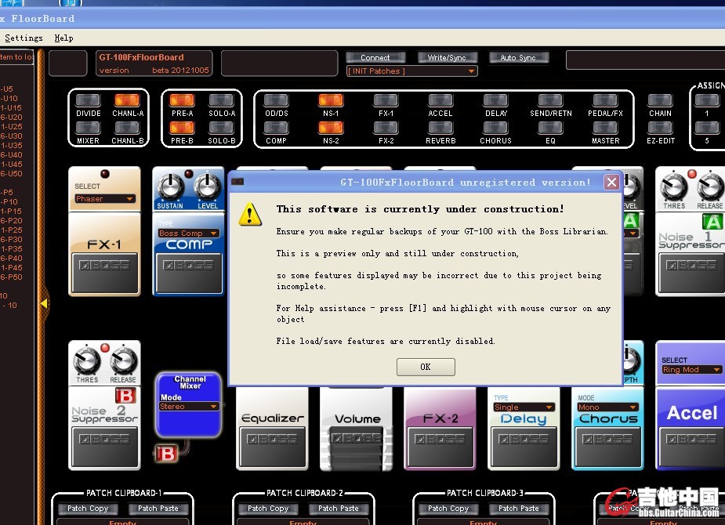The image size is (725, 525).
Task: Toggle the OD/DS switch
Action: click(276, 100)
